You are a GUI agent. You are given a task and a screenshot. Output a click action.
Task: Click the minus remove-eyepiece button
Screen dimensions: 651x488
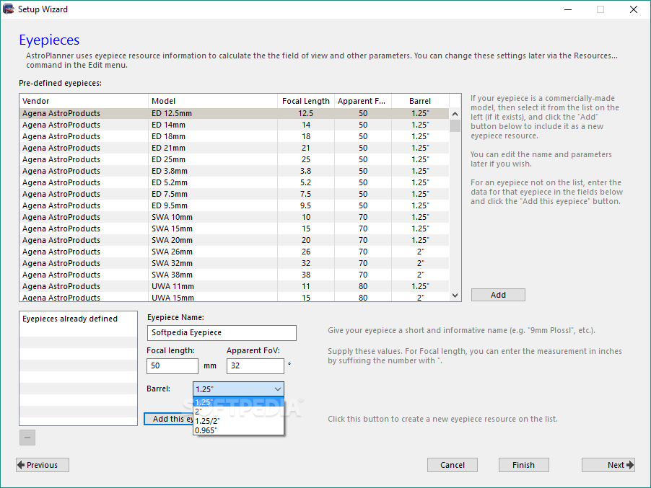pos(27,438)
